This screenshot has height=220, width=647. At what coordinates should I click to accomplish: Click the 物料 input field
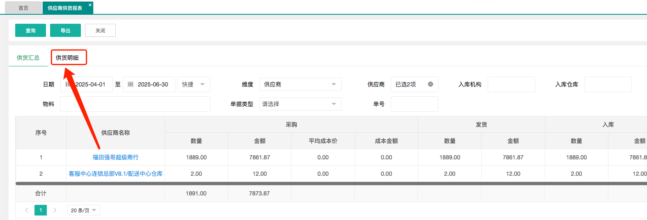135,104
